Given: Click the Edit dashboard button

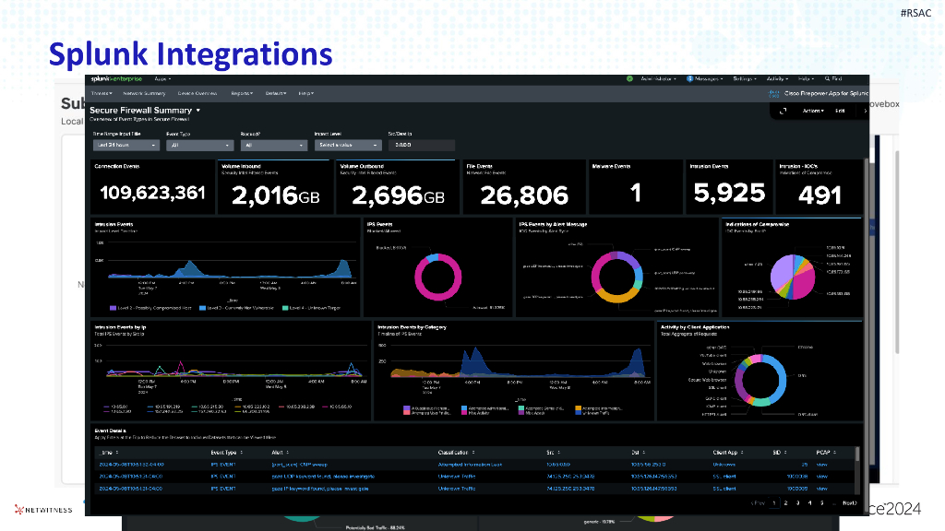Looking at the screenshot, I should pos(840,111).
